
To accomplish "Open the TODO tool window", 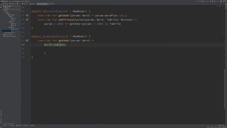I will click(5, 125).
